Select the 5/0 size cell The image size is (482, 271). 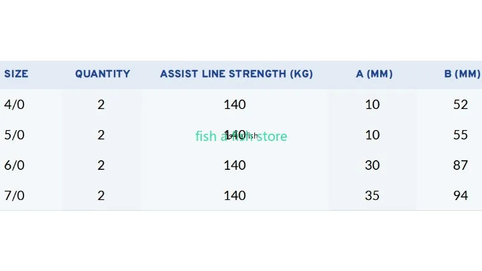coord(14,135)
